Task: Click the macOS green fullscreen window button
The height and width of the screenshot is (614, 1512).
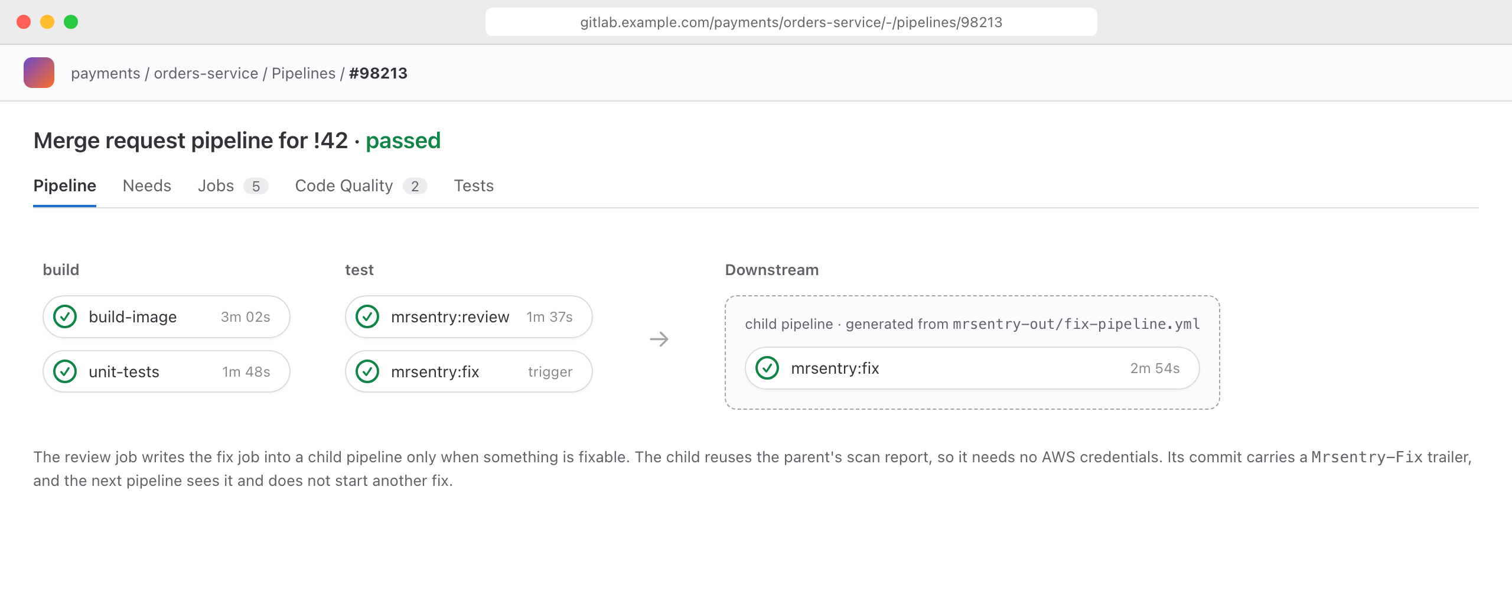Action: click(x=71, y=22)
